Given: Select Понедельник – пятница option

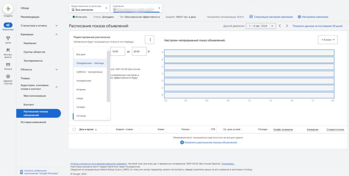Looking at the screenshot, I should [x=90, y=63].
